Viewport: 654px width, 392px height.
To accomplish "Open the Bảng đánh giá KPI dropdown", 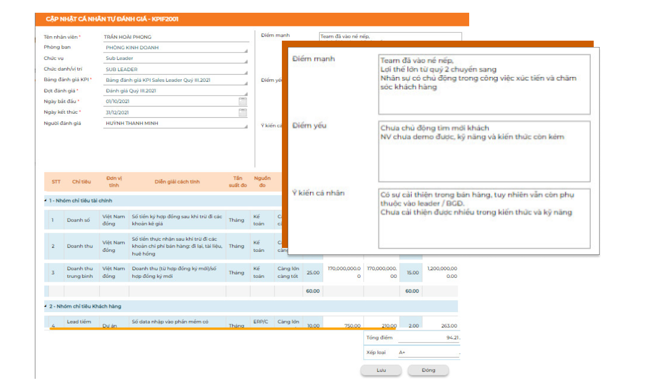I will coord(246,82).
